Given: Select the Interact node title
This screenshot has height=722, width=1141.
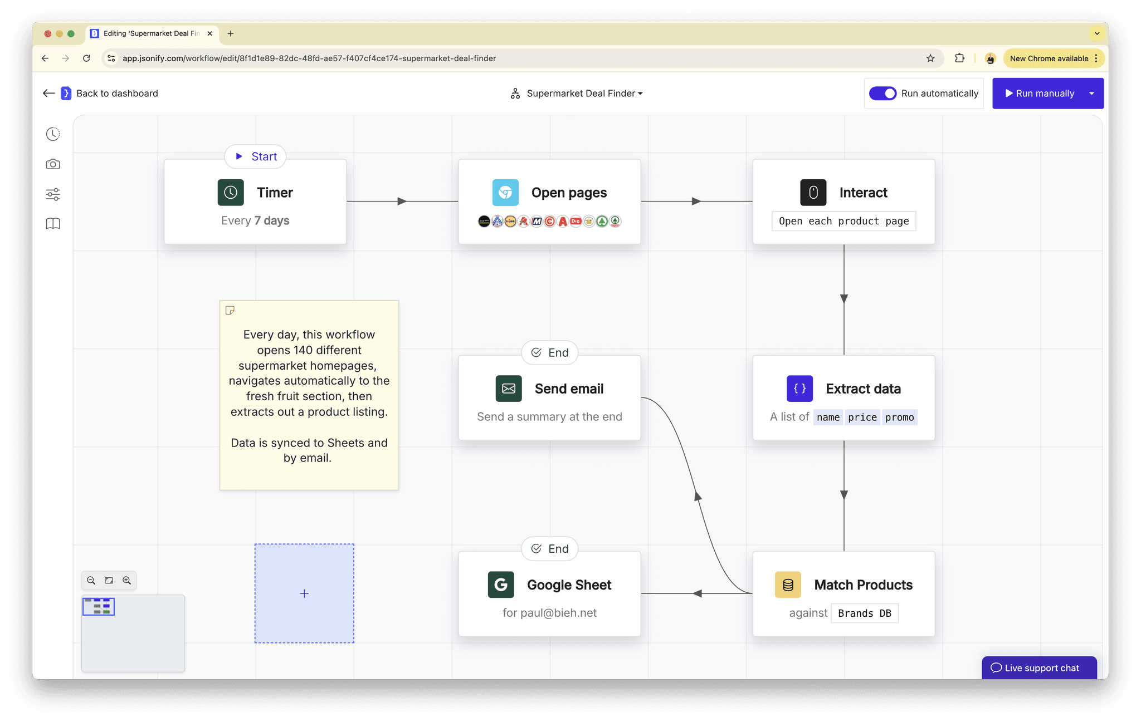Looking at the screenshot, I should (x=863, y=193).
